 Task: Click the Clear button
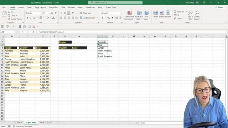click(x=178, y=18)
